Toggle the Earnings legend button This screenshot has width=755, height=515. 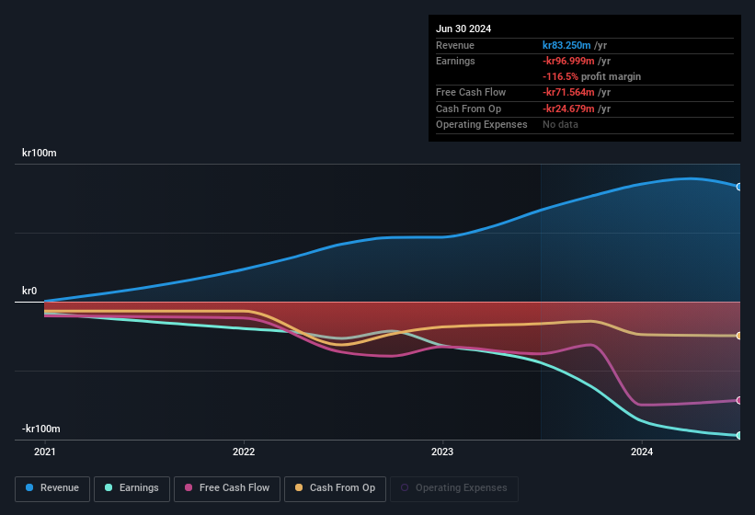tap(132, 488)
